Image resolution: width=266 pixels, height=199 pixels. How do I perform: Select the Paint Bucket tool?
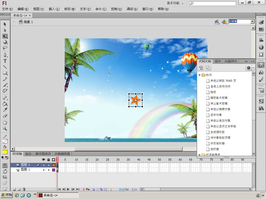pos(5,104)
